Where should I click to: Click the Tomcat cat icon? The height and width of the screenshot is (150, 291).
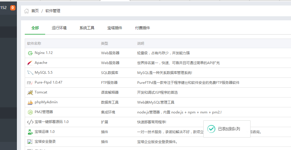pos(30,93)
